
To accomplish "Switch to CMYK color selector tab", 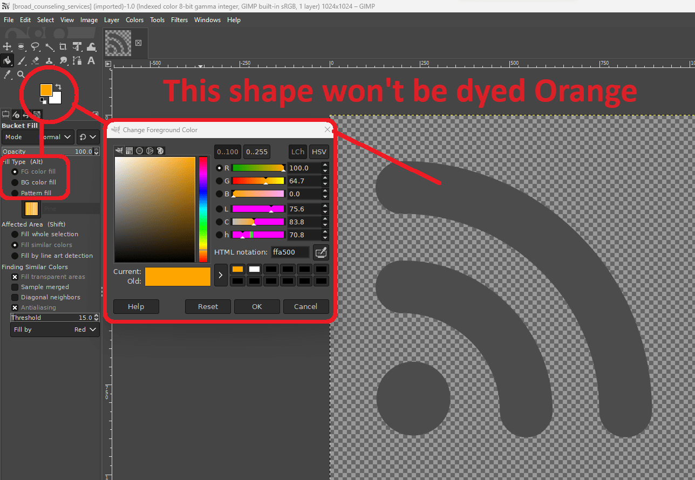I will click(130, 151).
